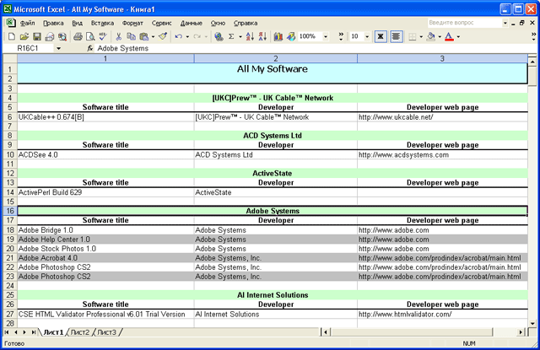Expand the Name Box dropdown arrow
Image resolution: width=540 pixels, height=350 pixels.
pyautogui.click(x=58, y=49)
